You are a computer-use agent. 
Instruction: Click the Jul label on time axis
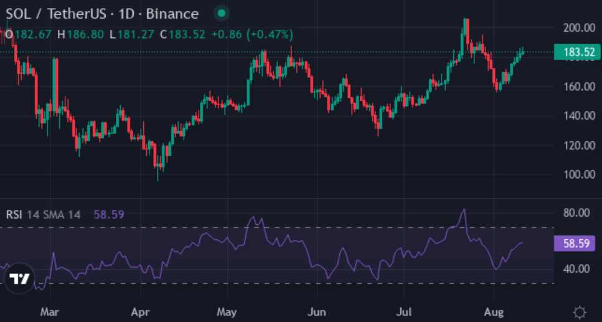(404, 312)
